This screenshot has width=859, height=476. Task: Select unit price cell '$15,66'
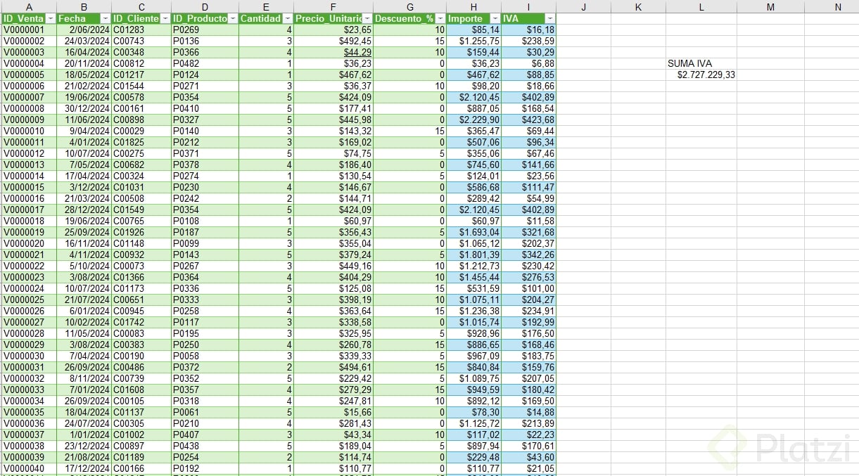click(333, 412)
